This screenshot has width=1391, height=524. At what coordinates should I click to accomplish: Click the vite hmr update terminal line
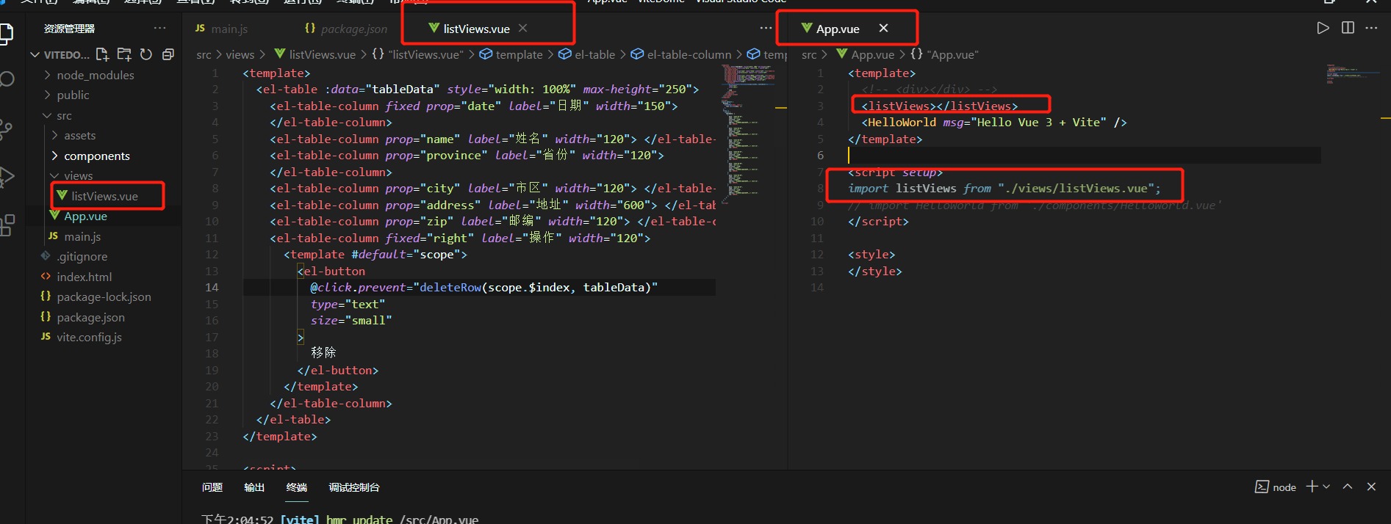339,518
